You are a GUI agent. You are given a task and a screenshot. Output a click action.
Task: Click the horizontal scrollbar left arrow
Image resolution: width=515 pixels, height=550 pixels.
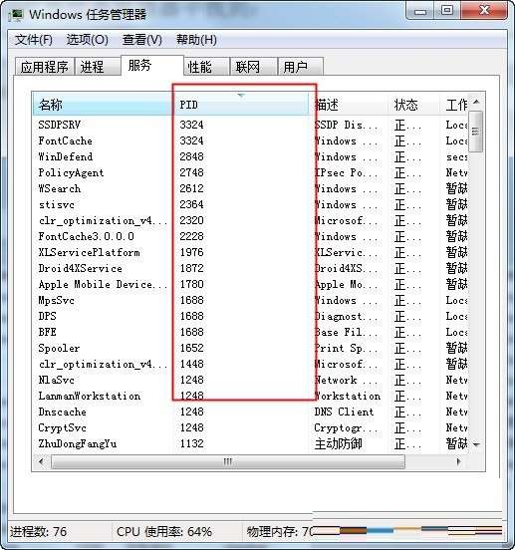[x=42, y=462]
